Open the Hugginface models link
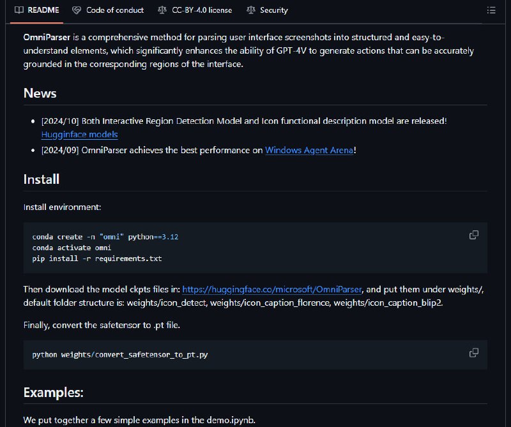The image size is (511, 427). pos(79,135)
